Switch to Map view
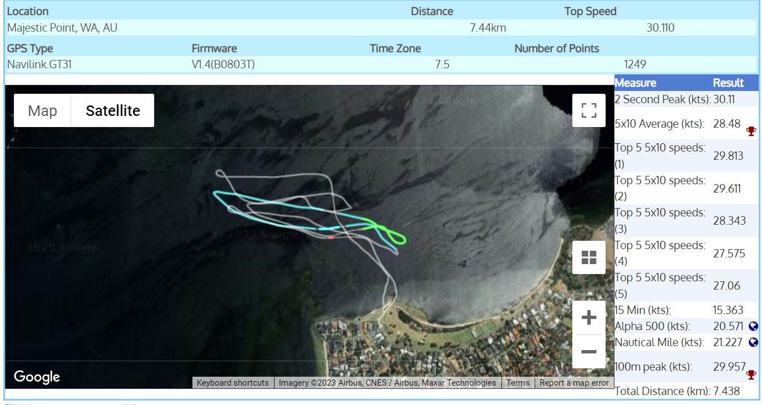Viewport: 762px width, 405px height. point(43,110)
